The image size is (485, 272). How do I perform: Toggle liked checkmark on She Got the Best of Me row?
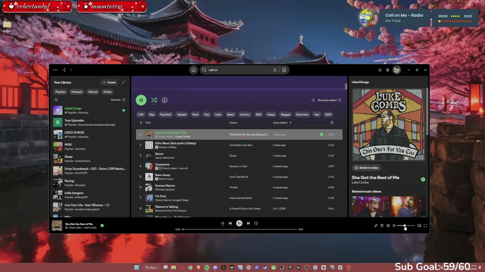pos(321,134)
